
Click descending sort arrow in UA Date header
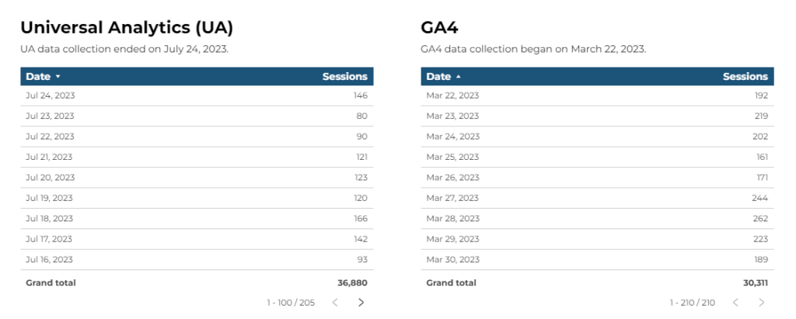(x=58, y=77)
